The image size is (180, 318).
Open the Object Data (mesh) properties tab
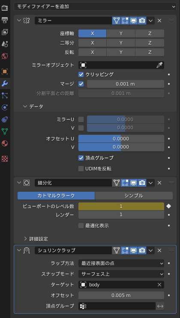click(5, 131)
